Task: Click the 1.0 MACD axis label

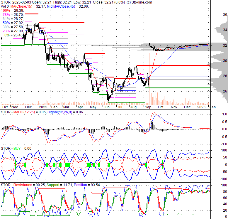Action: click(x=225, y=114)
